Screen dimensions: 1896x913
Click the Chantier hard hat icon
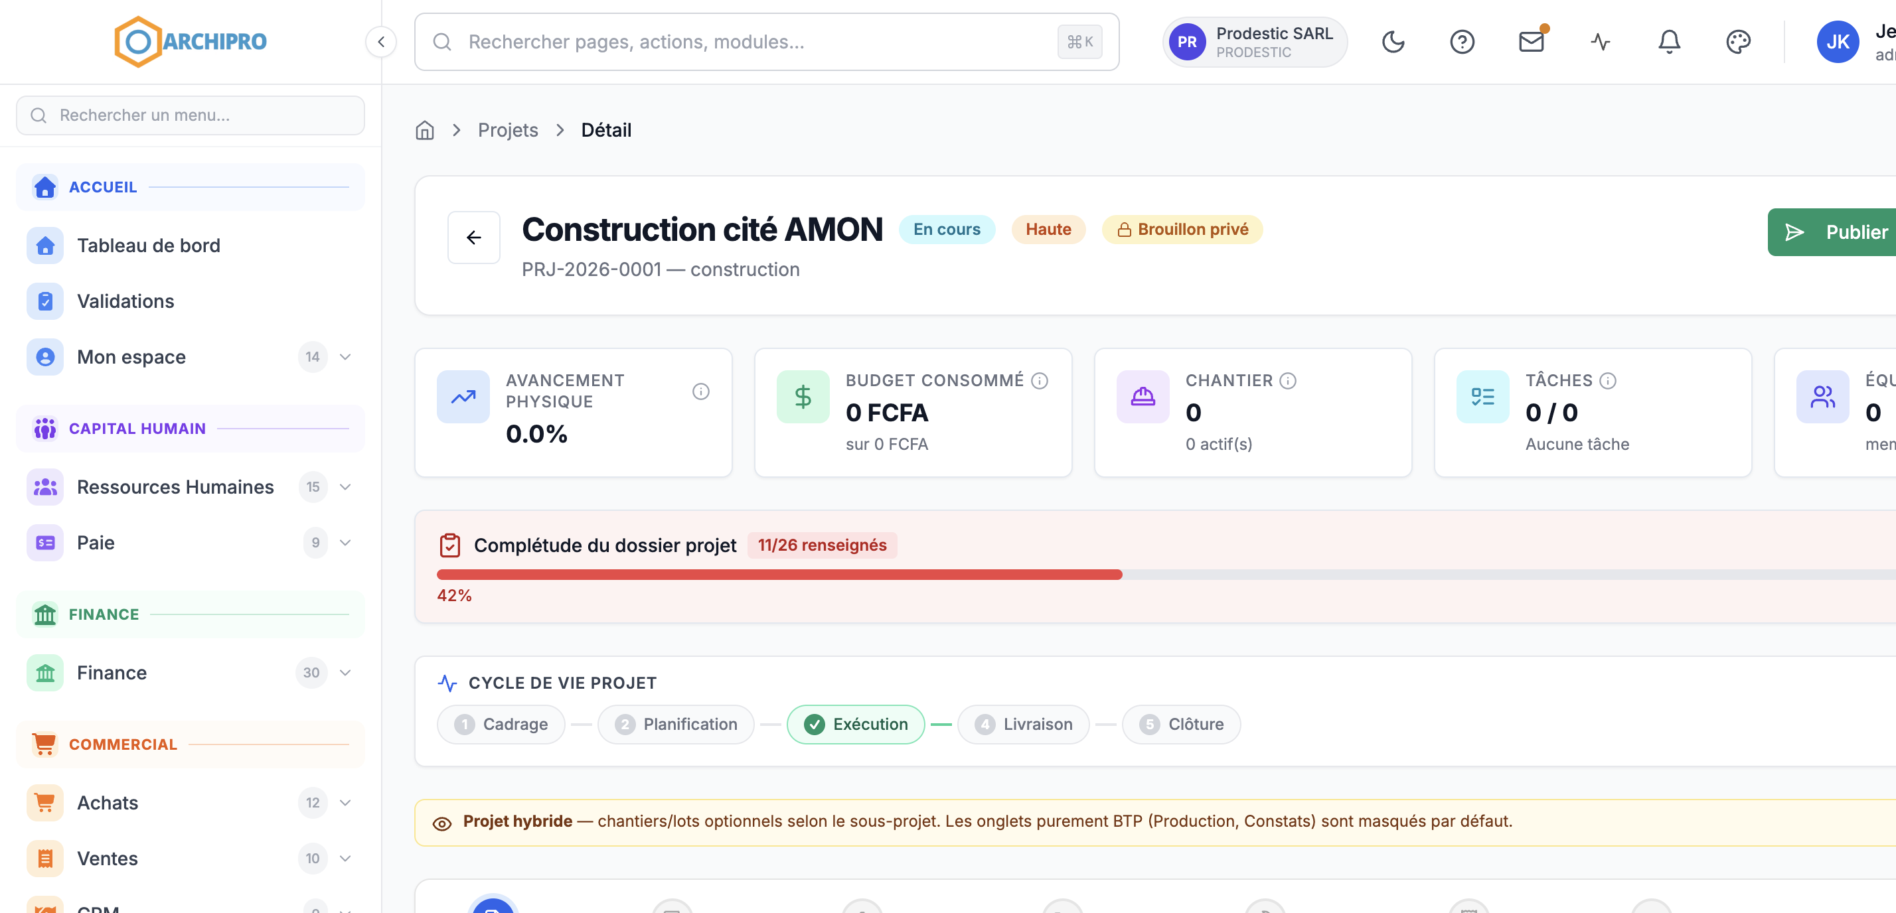click(1143, 397)
